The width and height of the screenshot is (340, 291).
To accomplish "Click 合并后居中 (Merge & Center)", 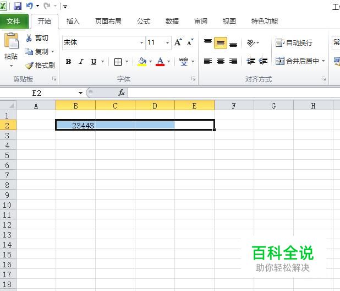I will [x=297, y=61].
